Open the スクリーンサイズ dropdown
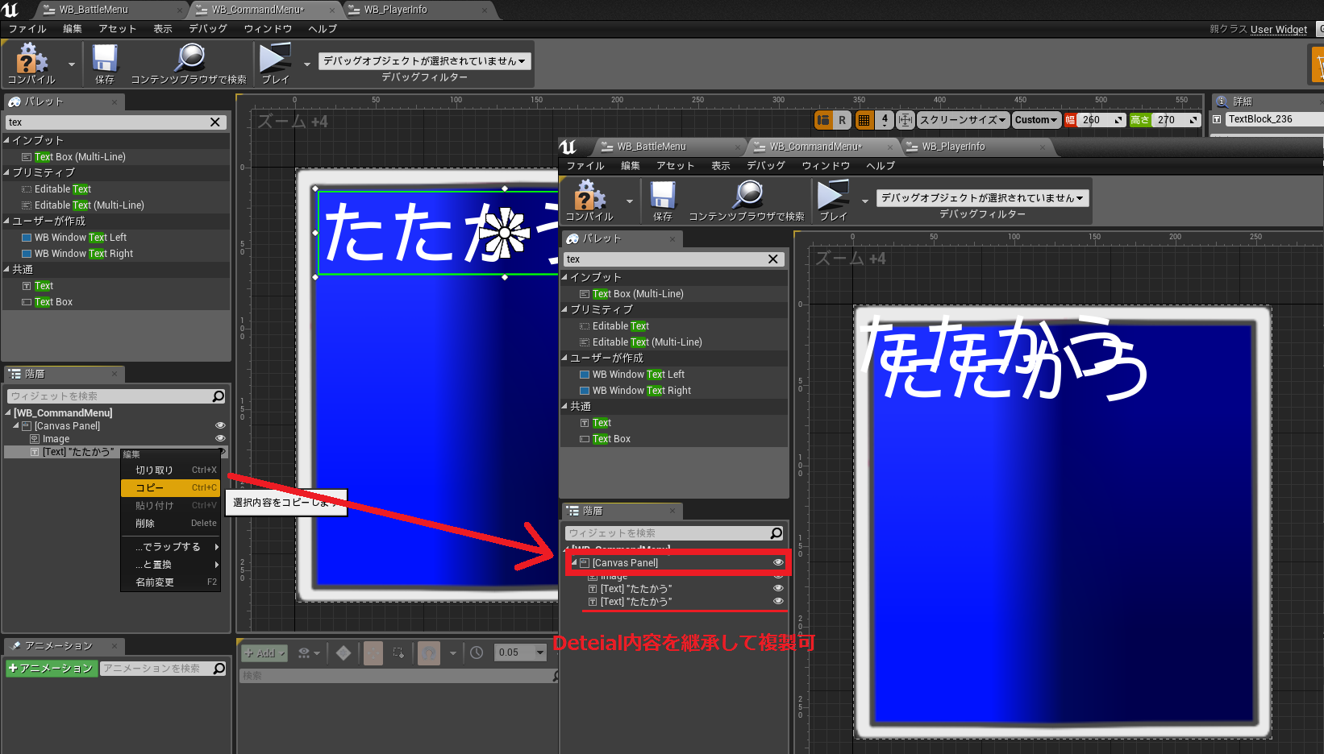The image size is (1324, 754). (x=964, y=120)
